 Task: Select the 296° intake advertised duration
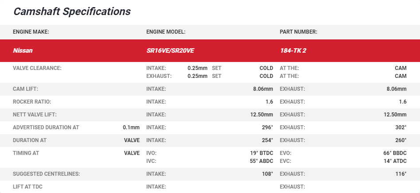pyautogui.click(x=267, y=127)
